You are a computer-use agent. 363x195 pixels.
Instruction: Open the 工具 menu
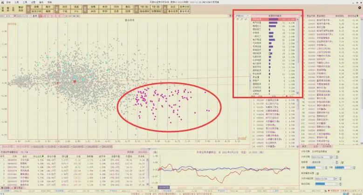tap(25, 2)
